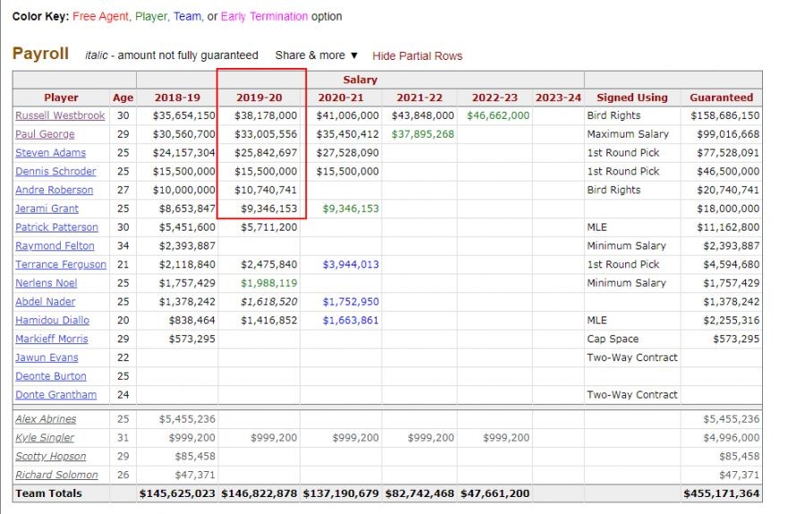Image resolution: width=805 pixels, height=514 pixels.
Task: Sort by the Guaranteed column header
Action: [721, 97]
